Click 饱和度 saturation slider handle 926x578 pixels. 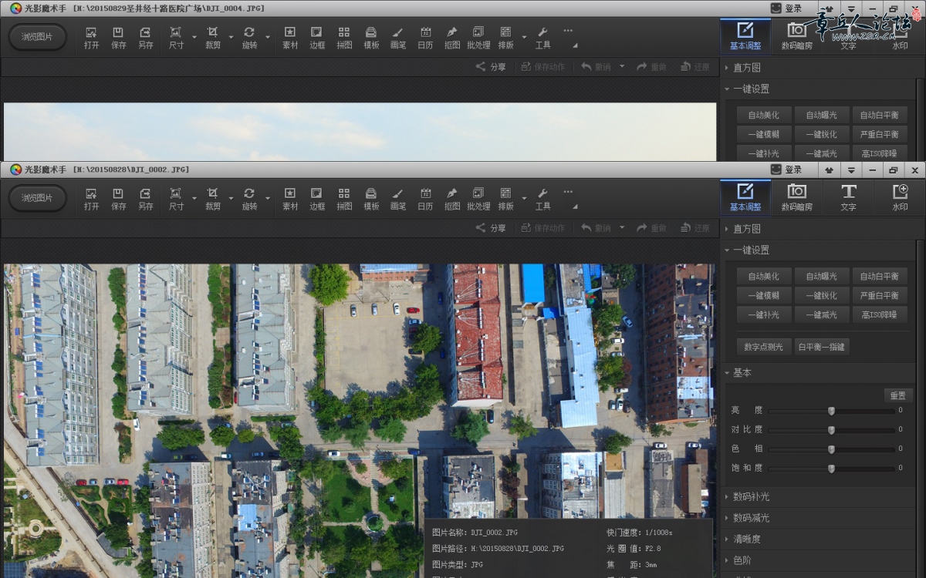pyautogui.click(x=831, y=469)
